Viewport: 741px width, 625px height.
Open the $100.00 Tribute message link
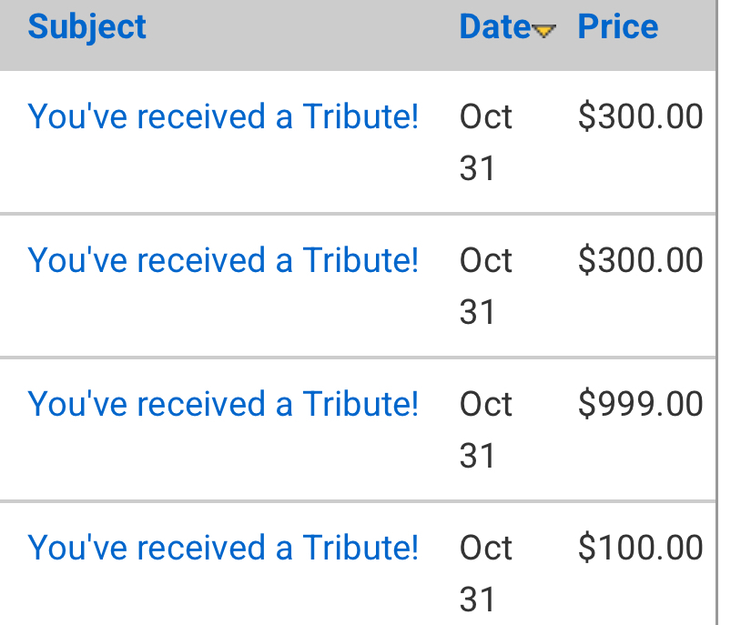point(223,548)
